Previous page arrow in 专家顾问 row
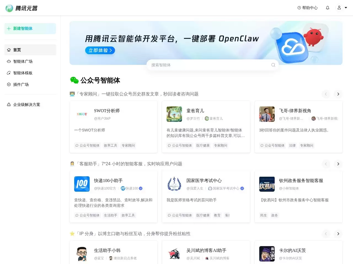Screen dimensions: 353x264 point(326,94)
